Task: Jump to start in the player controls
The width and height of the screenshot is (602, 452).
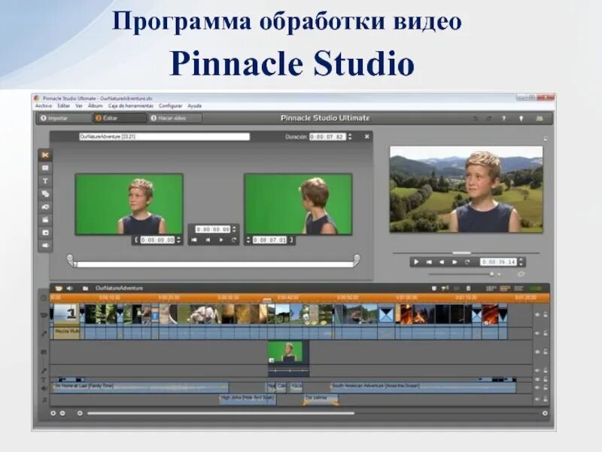Action: (429, 262)
